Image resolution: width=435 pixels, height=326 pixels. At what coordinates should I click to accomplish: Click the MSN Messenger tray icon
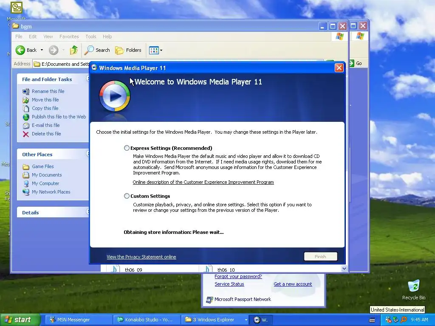(x=388, y=320)
